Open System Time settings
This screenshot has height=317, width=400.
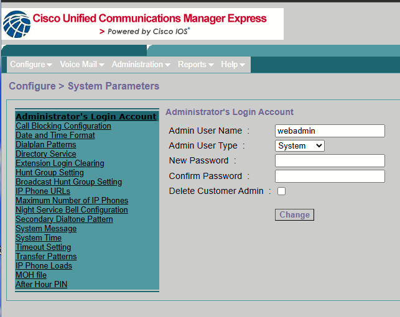coord(39,237)
